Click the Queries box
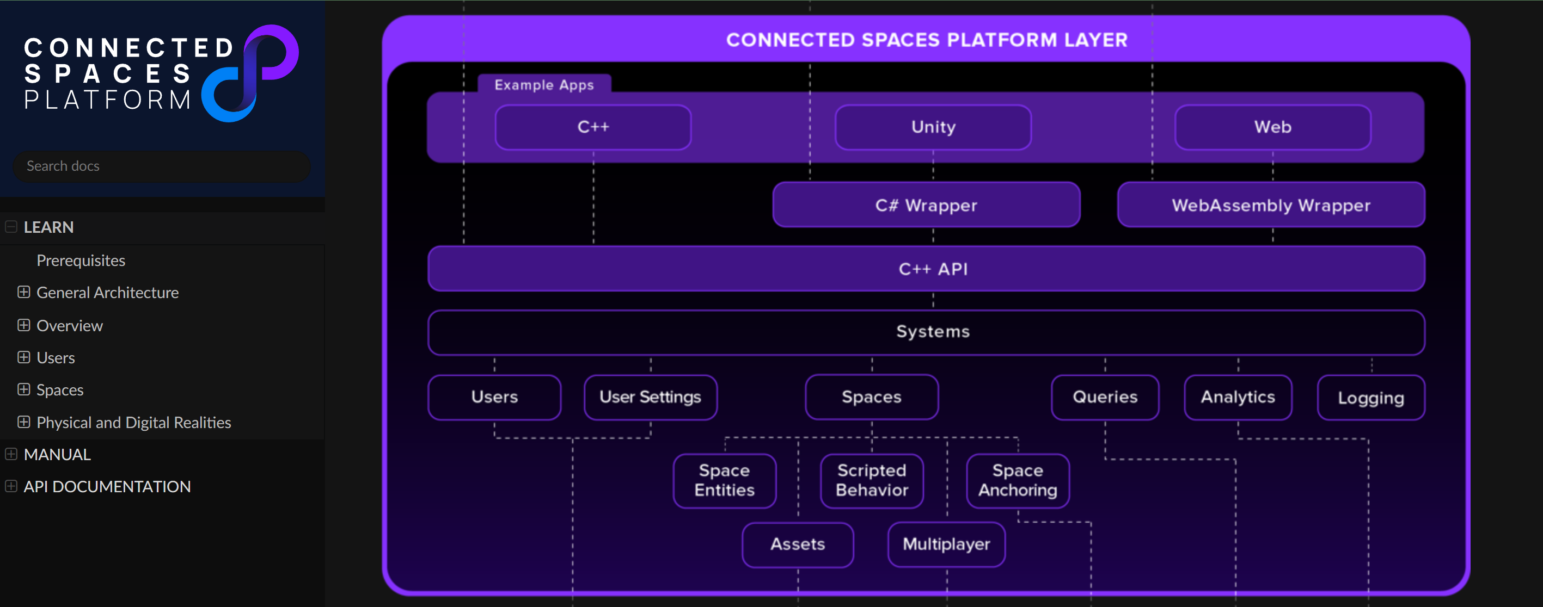The image size is (1543, 607). [1105, 397]
